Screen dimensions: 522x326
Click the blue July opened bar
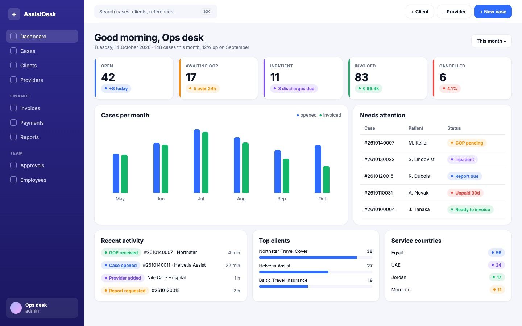197,161
